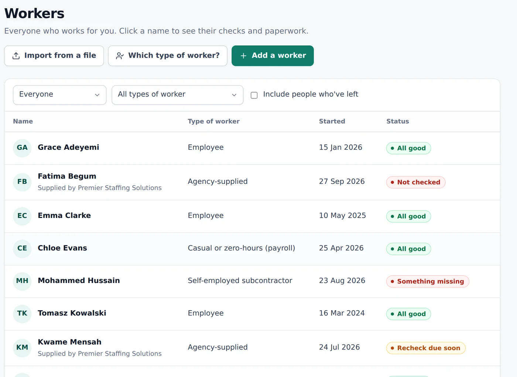The height and width of the screenshot is (377, 517).
Task: Click 'Import from a file' button
Action: click(54, 56)
